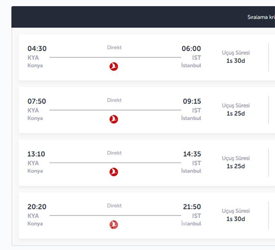
Task: Click the Direkt label on the 13:10 flight
Action: click(x=114, y=153)
